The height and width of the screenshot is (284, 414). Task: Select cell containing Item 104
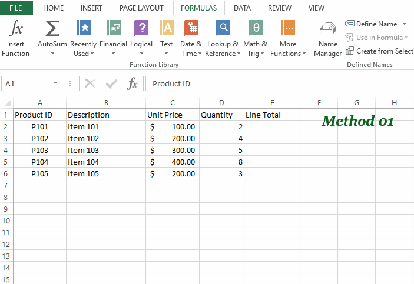click(106, 162)
